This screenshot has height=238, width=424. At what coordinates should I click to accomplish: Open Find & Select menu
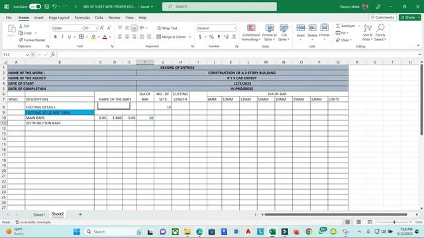coord(380,32)
